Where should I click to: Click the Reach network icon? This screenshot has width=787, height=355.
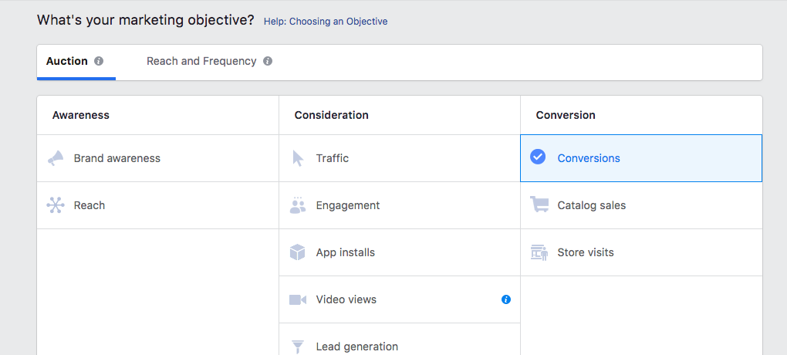(55, 205)
